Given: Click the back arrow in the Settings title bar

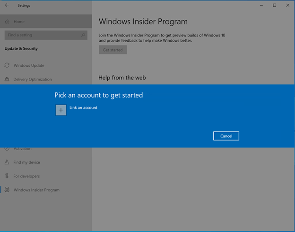Looking at the screenshot, I should coord(7,5).
